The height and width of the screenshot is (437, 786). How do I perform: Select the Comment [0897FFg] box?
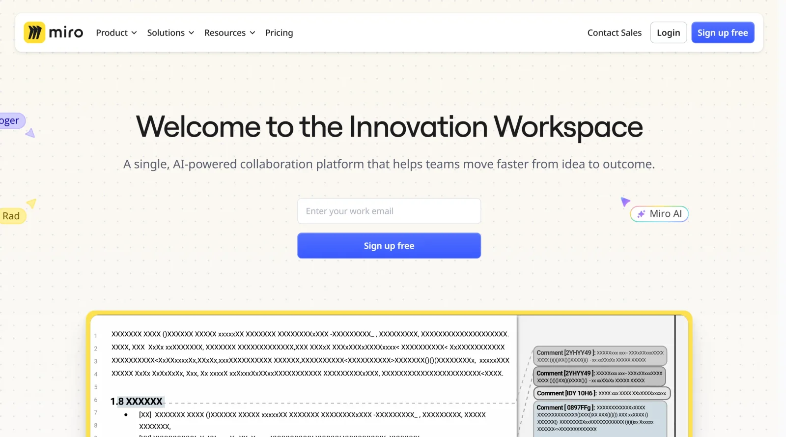[600, 419]
